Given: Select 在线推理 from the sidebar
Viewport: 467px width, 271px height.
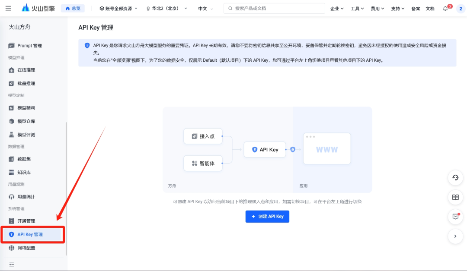Looking at the screenshot, I should tap(26, 70).
